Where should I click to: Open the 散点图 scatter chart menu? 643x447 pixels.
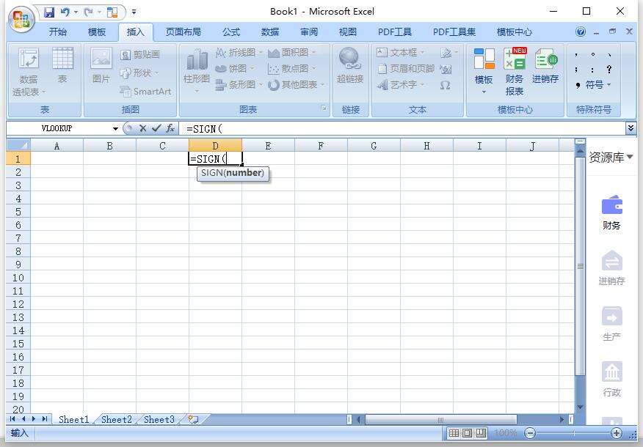point(291,68)
